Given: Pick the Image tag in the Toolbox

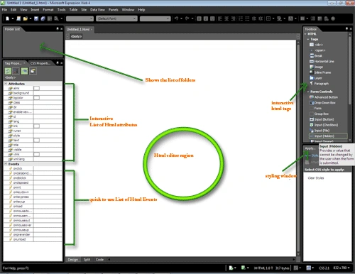Looking at the screenshot, I should (317, 67).
